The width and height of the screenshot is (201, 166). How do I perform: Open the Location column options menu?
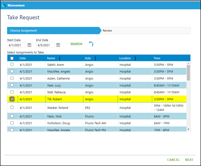click(x=135, y=58)
